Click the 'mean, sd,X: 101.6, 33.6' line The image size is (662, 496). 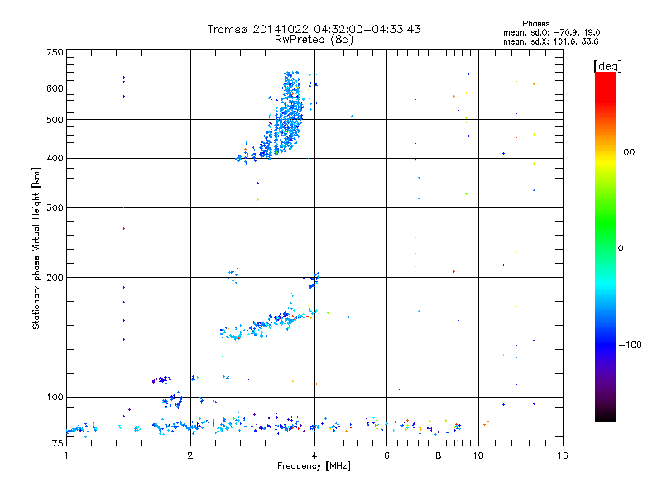pos(550,41)
